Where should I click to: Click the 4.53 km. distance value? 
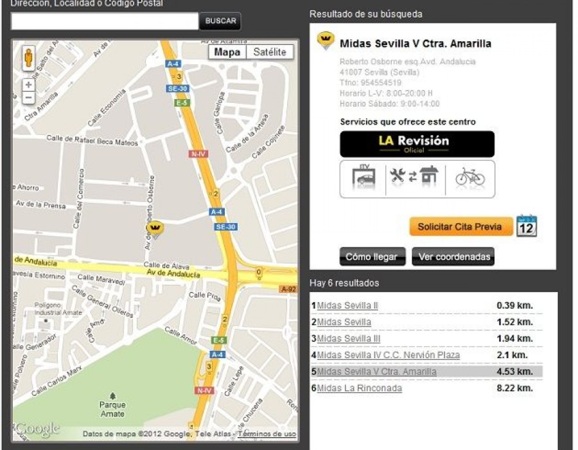pyautogui.click(x=514, y=372)
